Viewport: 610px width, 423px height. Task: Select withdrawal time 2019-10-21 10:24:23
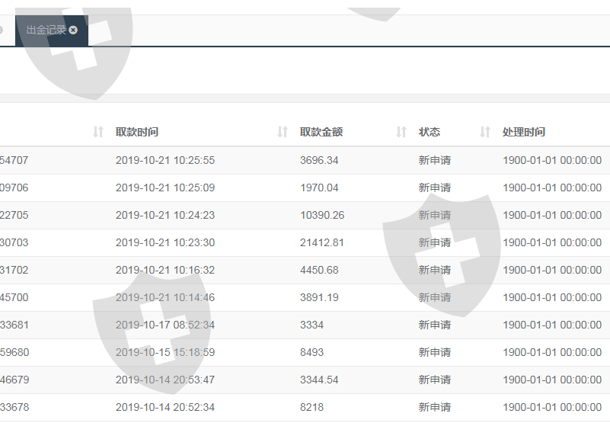[x=165, y=215]
